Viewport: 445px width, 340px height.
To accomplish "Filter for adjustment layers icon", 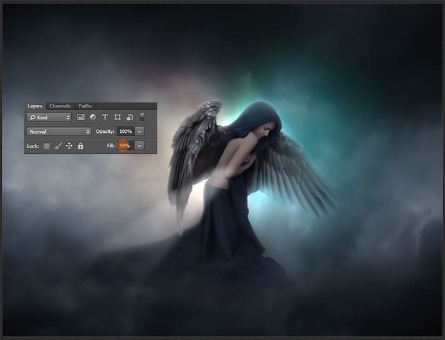I will coord(93,117).
